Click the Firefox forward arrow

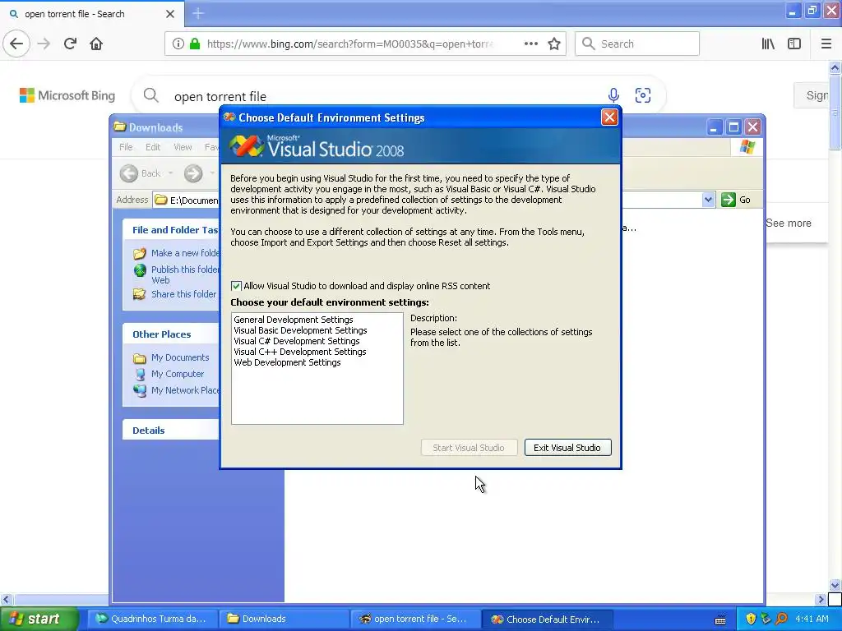[x=44, y=44]
